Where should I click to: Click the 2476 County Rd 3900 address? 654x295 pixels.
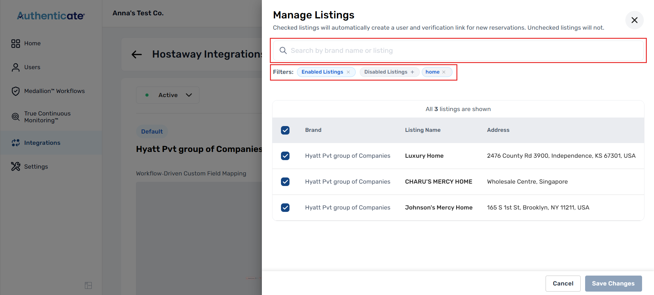[561, 156]
